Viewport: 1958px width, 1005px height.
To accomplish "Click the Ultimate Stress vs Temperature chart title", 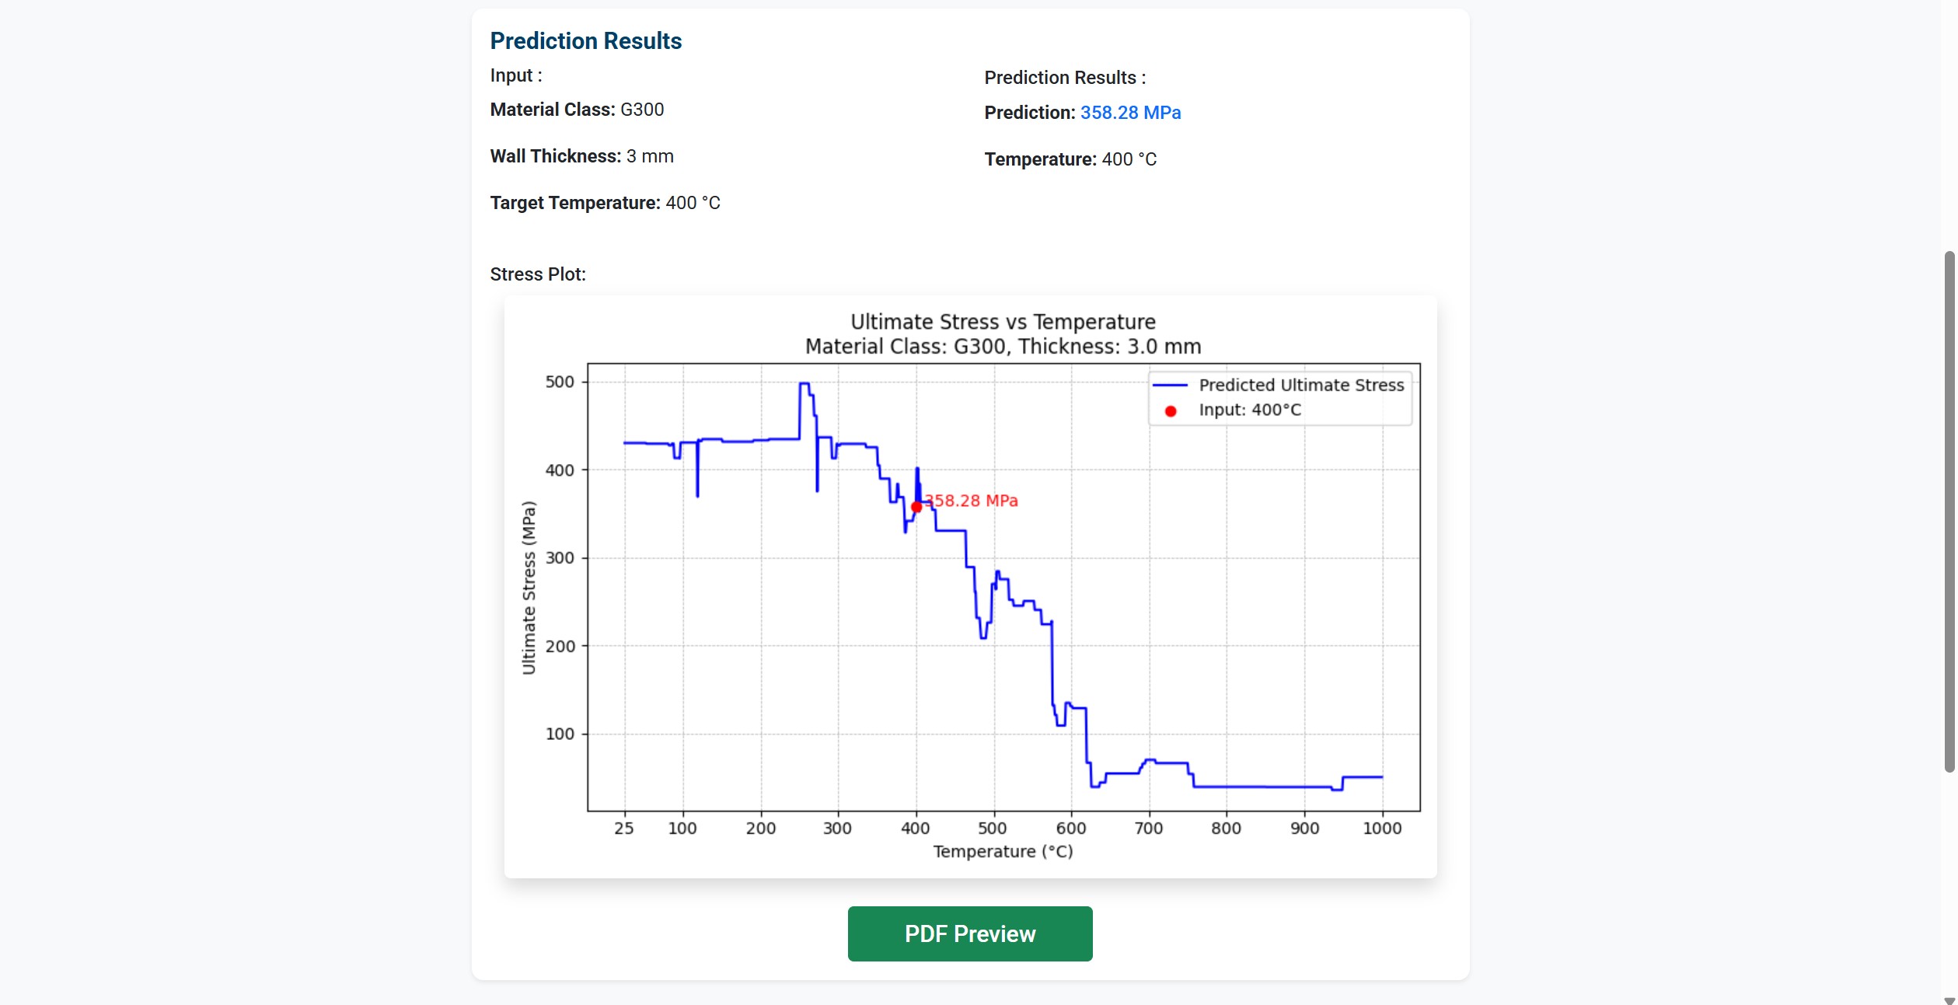I will coord(1003,322).
